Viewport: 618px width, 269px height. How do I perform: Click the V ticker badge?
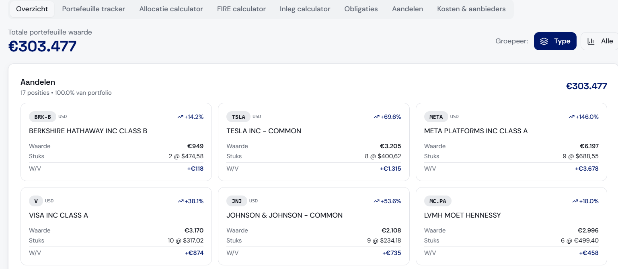(36, 201)
